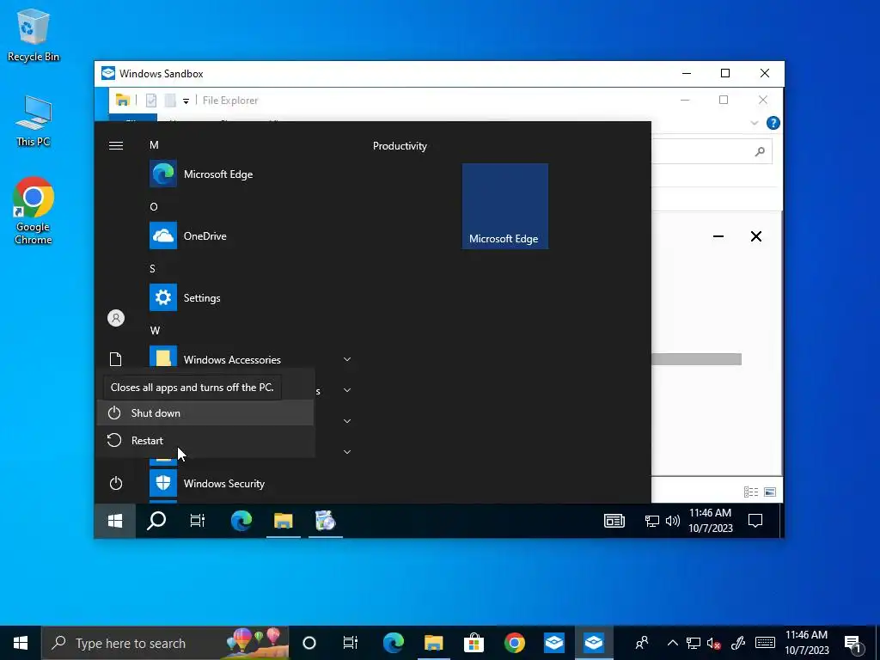Click the host Type here to search box
The width and height of the screenshot is (880, 660).
[166, 643]
